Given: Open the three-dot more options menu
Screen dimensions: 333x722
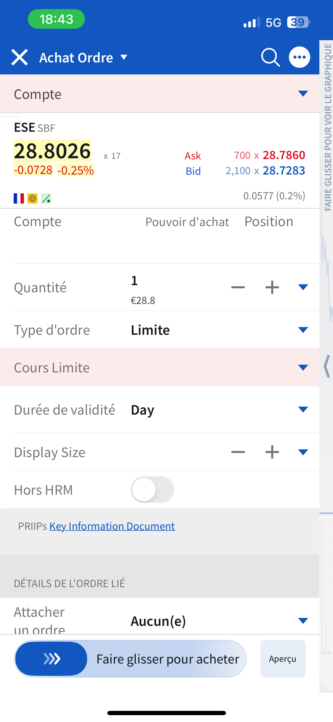Looking at the screenshot, I should (299, 57).
